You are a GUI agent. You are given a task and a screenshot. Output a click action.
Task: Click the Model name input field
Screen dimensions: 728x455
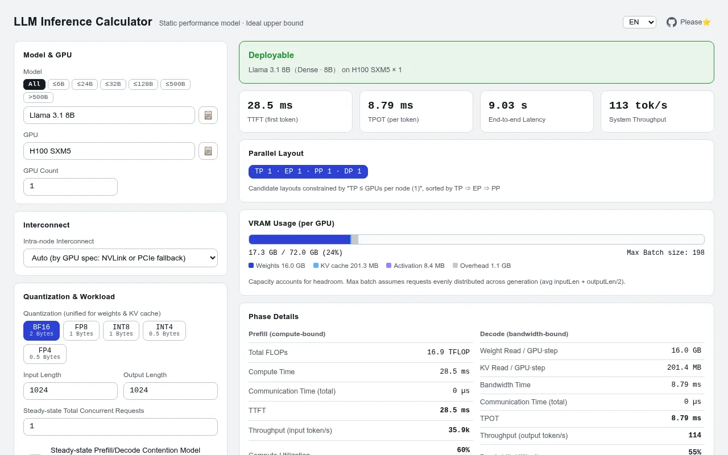tap(109, 115)
